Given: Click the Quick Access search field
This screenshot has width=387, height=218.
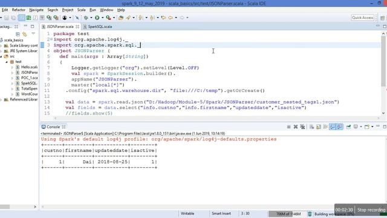Looking at the screenshot, I should click(363, 18).
